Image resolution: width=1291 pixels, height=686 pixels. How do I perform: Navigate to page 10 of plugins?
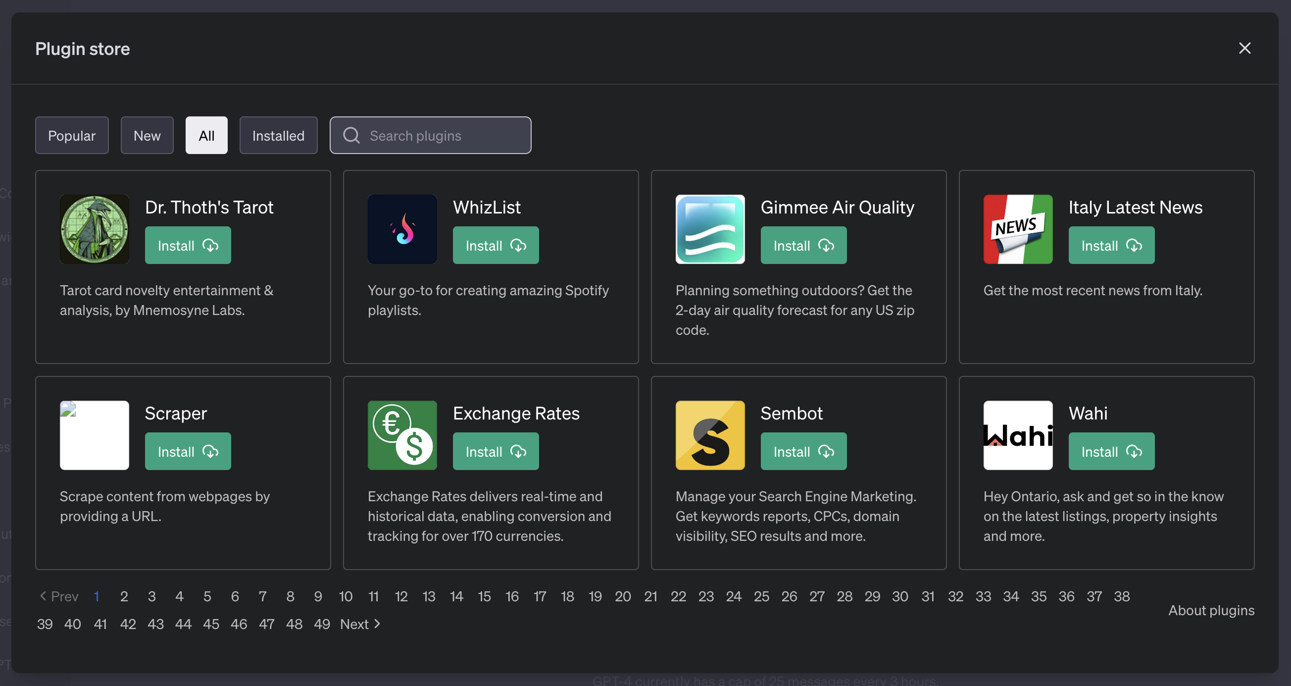pos(345,595)
